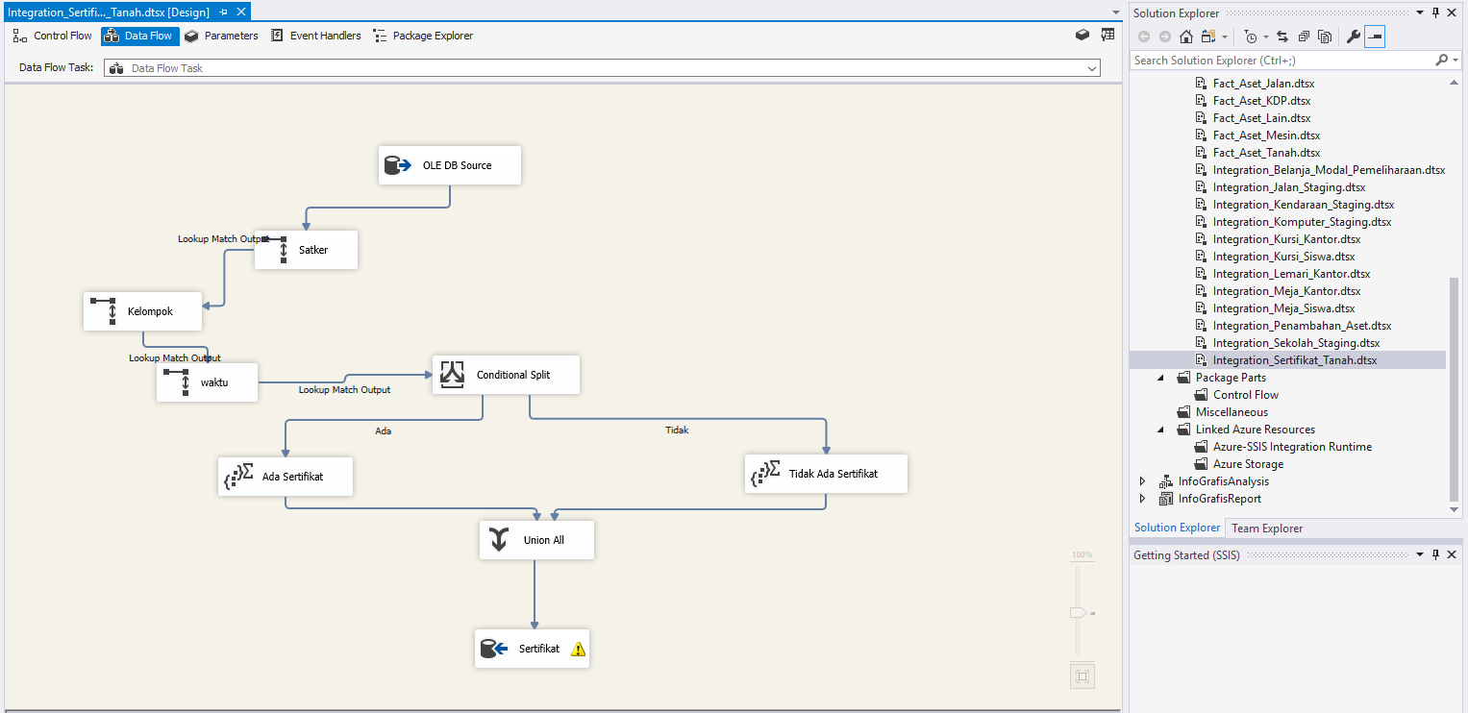1468x713 pixels.
Task: Open Switch Views dropdown arrow
Action: (x=1225, y=37)
